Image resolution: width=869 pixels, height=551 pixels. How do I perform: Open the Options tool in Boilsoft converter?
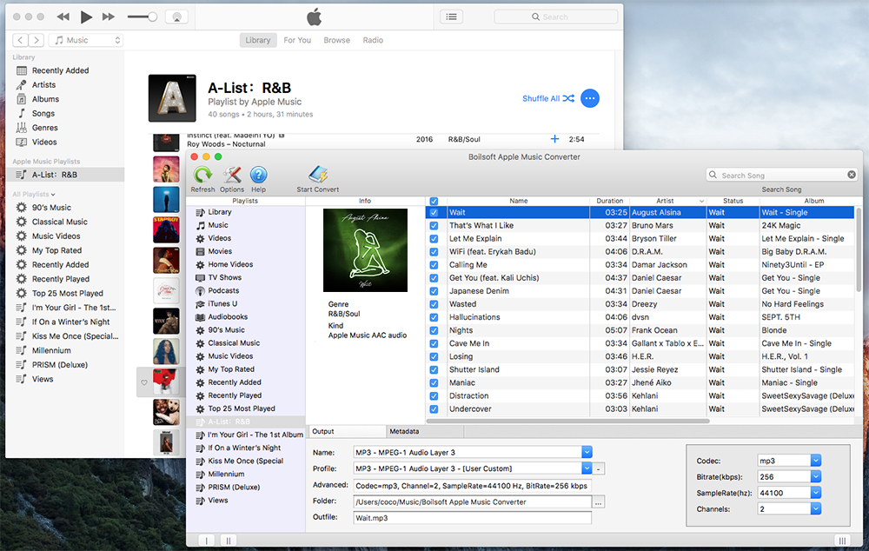(232, 176)
